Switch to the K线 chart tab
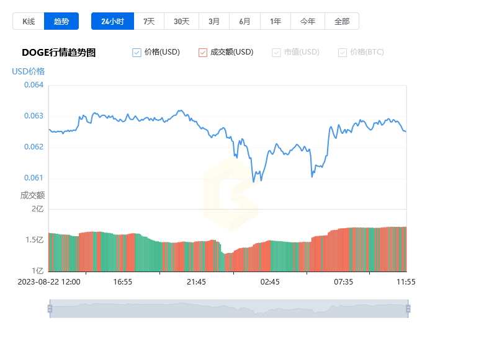The height and width of the screenshot is (349, 484). pos(29,21)
